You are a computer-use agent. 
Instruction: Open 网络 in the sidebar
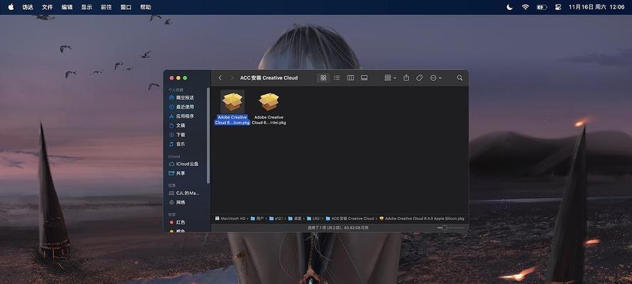180,202
